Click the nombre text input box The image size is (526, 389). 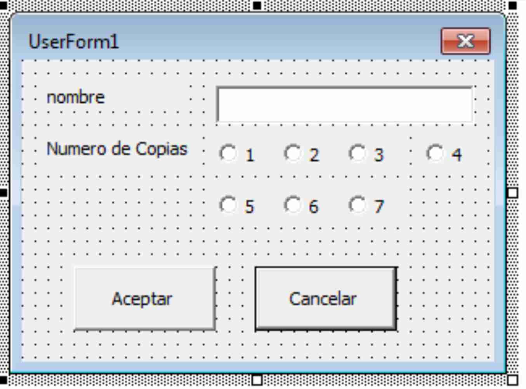pyautogui.click(x=345, y=105)
